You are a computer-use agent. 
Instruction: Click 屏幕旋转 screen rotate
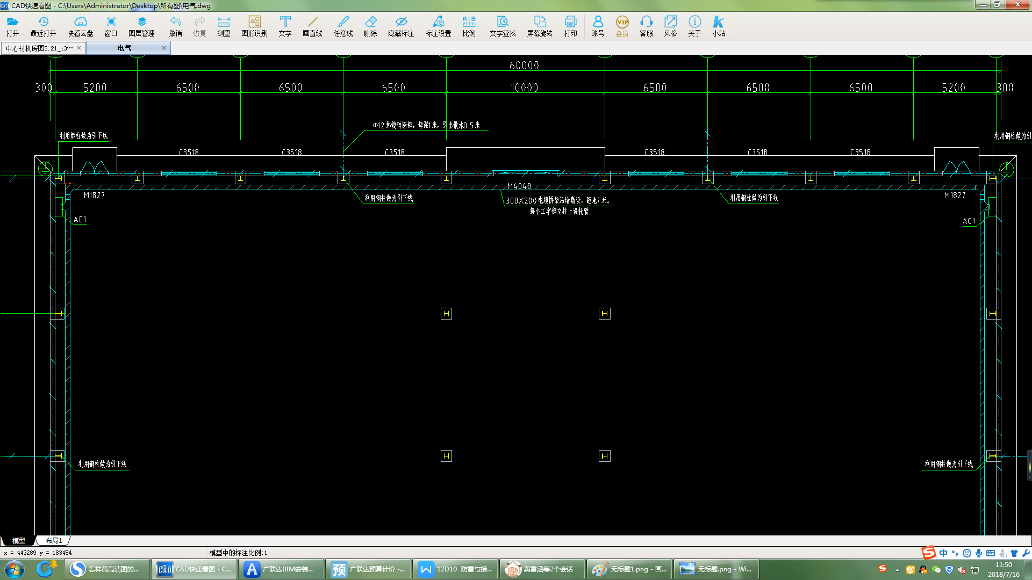click(x=540, y=26)
